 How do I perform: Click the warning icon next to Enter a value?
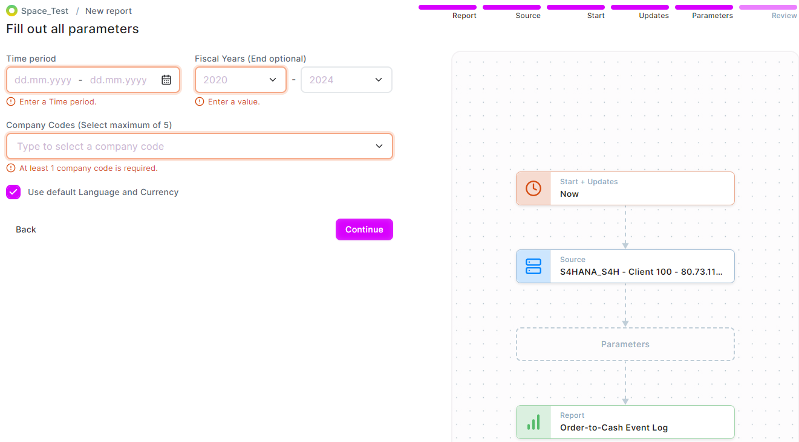click(x=200, y=101)
